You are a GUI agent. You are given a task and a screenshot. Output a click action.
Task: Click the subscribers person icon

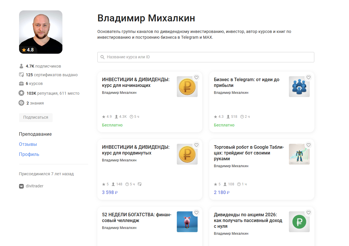click(21, 66)
